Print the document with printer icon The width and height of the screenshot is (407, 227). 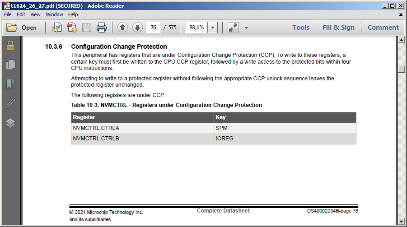(102, 28)
